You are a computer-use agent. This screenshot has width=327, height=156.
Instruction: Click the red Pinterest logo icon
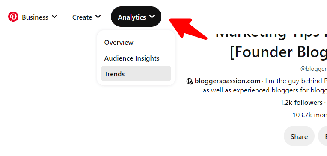tap(13, 17)
